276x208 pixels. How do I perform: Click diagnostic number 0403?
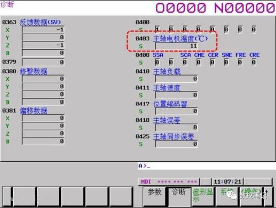142,39
